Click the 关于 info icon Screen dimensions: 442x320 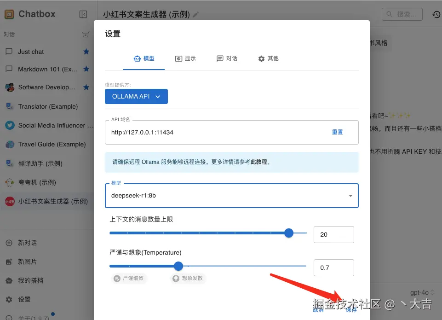9,317
